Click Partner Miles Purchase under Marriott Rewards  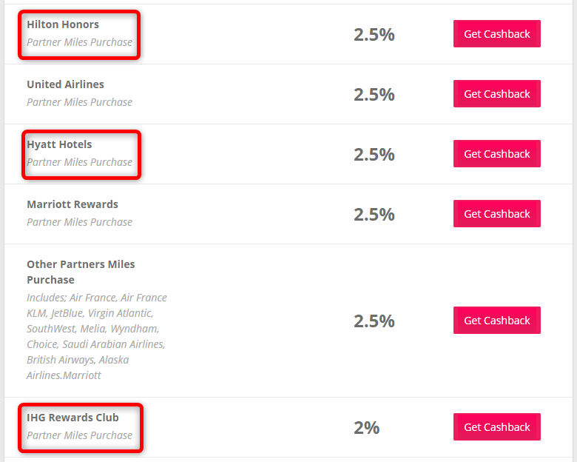click(79, 222)
